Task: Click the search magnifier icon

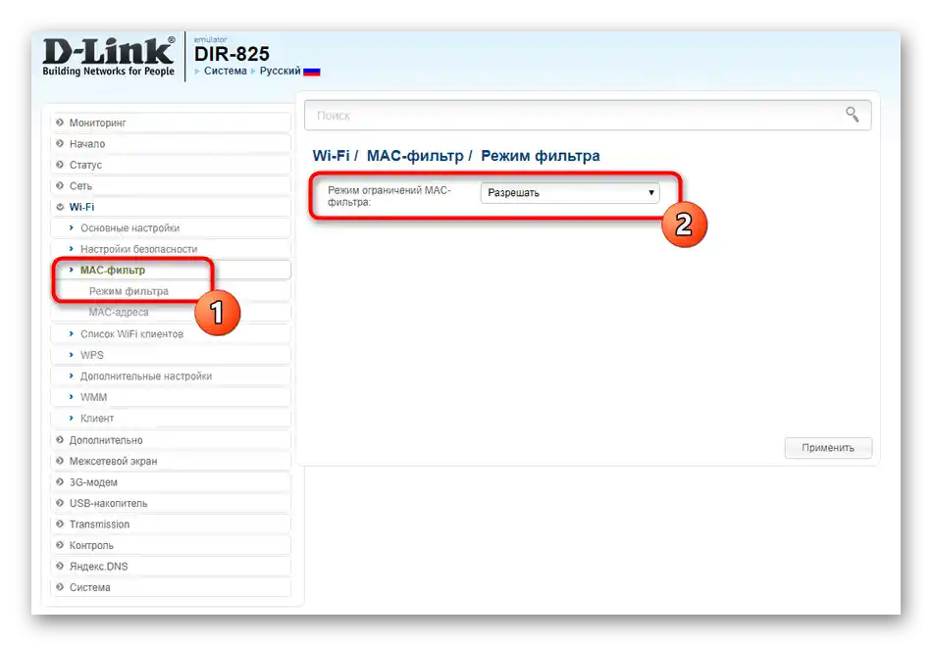Action: 852,114
